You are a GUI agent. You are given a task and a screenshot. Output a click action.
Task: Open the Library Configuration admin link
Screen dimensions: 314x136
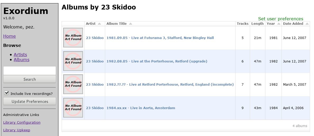22,122
